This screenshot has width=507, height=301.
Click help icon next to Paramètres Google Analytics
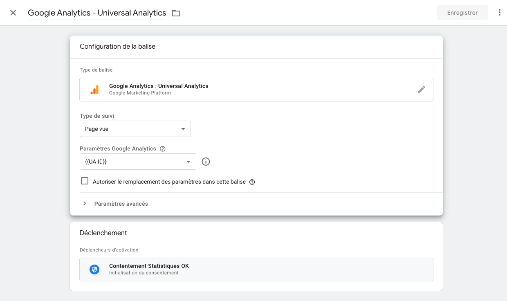[x=163, y=149]
